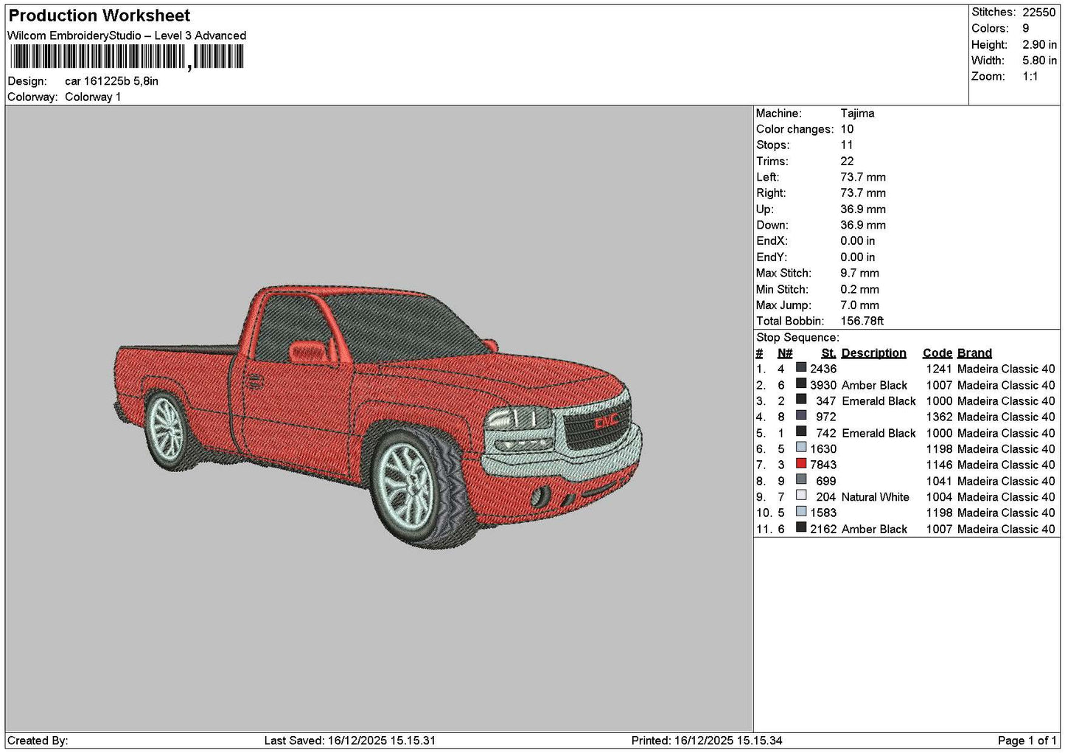The height and width of the screenshot is (753, 1065).
Task: Click the Right value 73.7 mm
Action: tap(863, 193)
